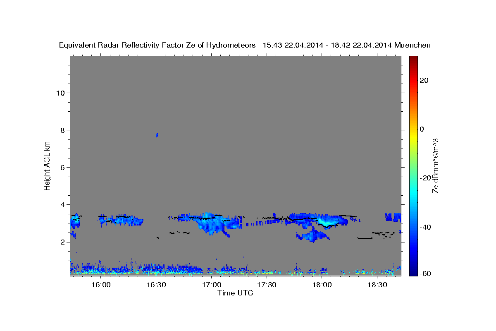The height and width of the screenshot is (331, 496).
Task: Click the 'Time UTC' axis label
Action: point(235,293)
